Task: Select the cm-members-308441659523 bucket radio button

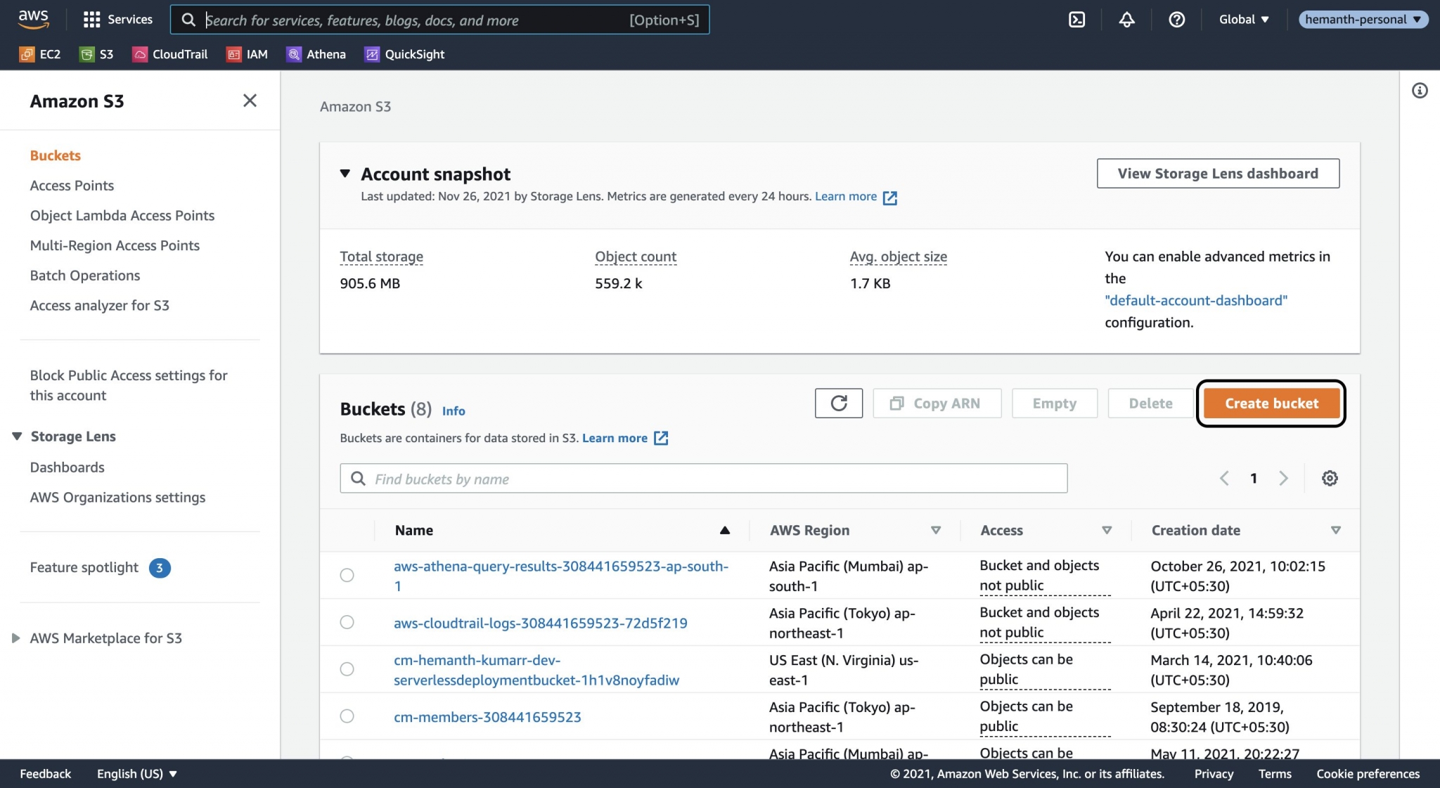Action: point(347,716)
